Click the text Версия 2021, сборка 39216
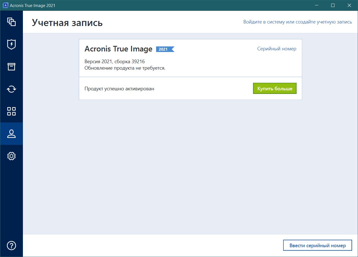 click(x=114, y=62)
